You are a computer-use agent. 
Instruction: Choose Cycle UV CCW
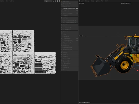tap(69, 59)
